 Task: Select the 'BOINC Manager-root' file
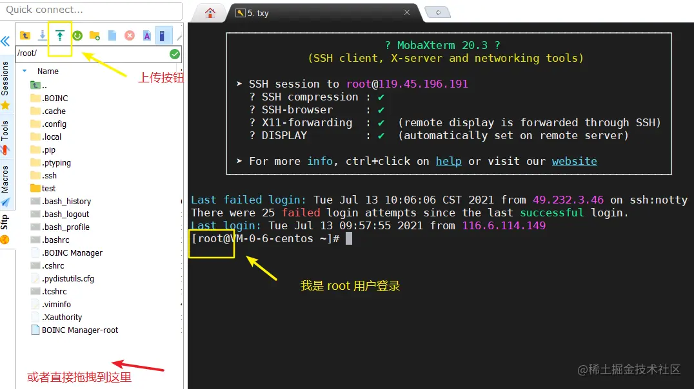(x=74, y=330)
